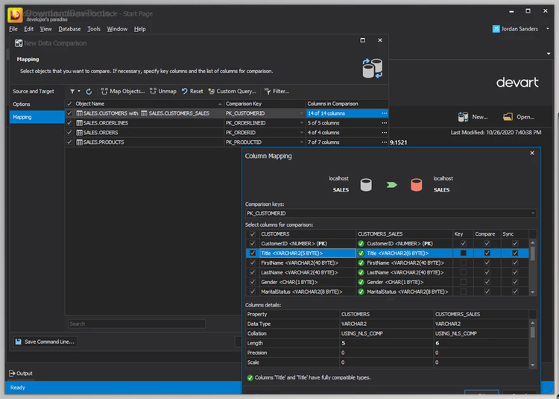Toggle the select-all checkbox in CUSTOMERS header

(x=253, y=234)
